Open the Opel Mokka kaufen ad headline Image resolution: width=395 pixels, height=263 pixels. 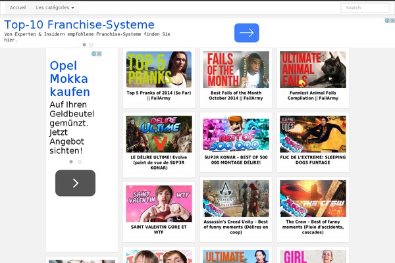coord(70,78)
